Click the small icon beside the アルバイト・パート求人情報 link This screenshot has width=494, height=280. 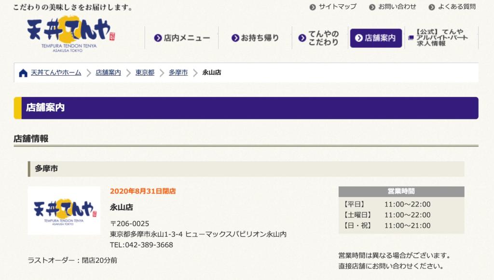click(411, 38)
